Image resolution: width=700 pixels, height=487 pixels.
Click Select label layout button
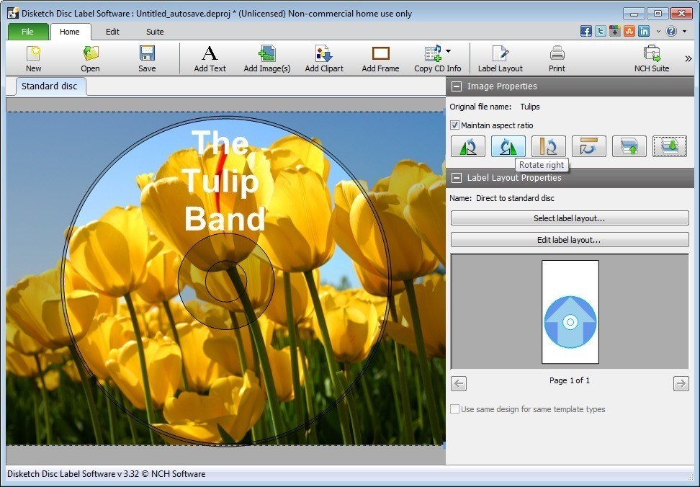569,218
